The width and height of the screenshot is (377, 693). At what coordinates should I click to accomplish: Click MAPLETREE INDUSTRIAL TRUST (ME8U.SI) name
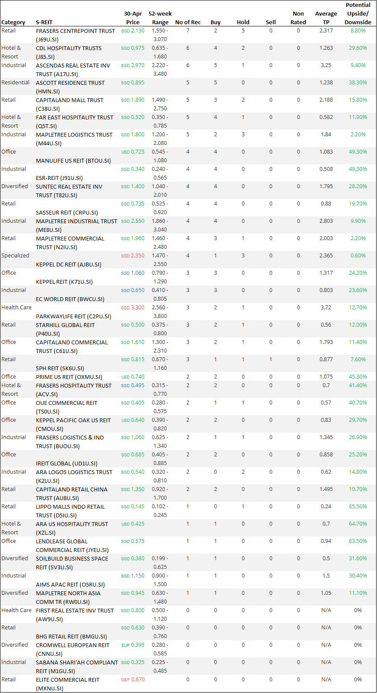[77, 225]
